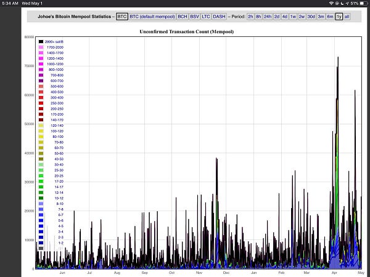Switch to LTC mempool statistics
Viewport: 370px width, 277px height.
point(206,17)
